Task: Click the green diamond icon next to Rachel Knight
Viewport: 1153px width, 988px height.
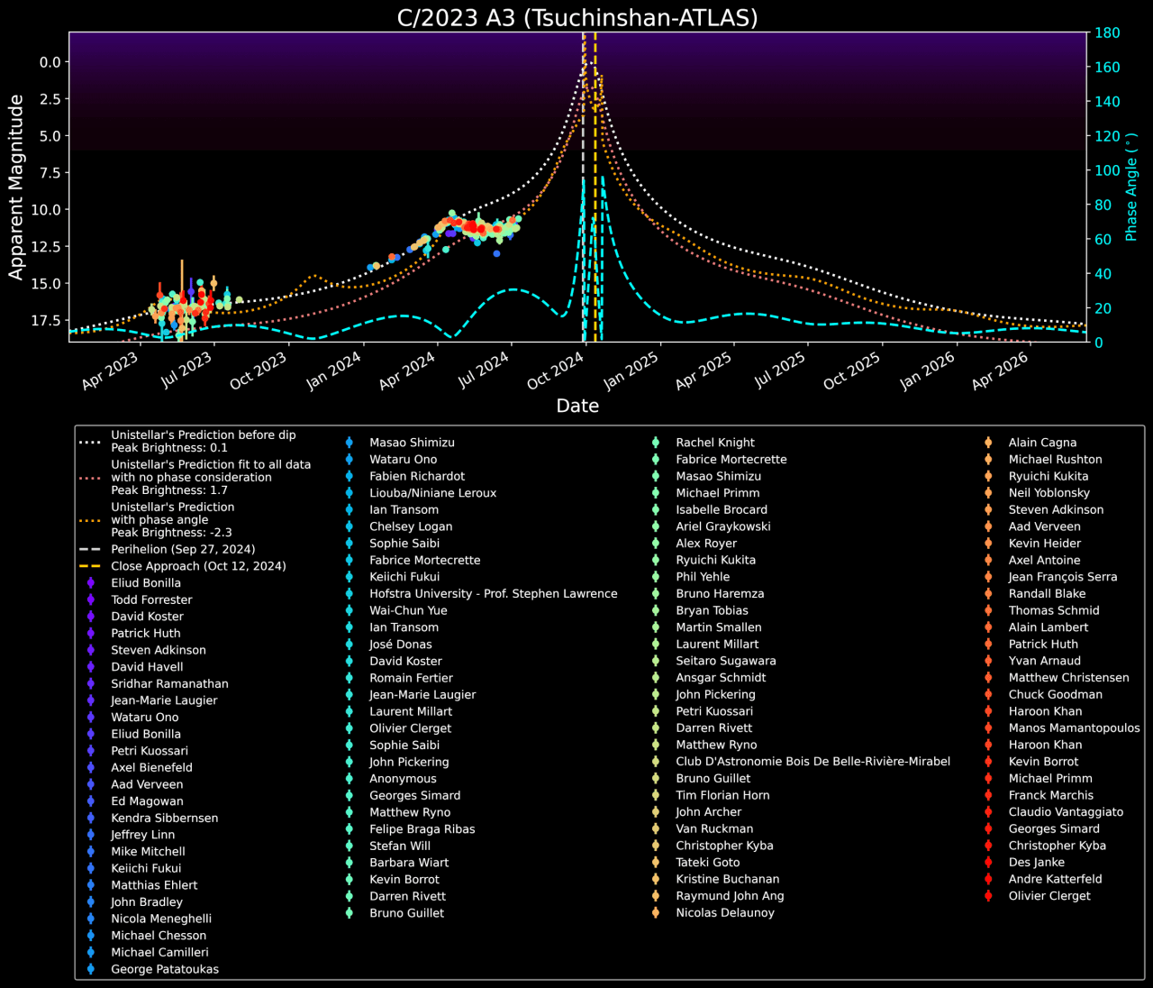Action: pos(654,442)
